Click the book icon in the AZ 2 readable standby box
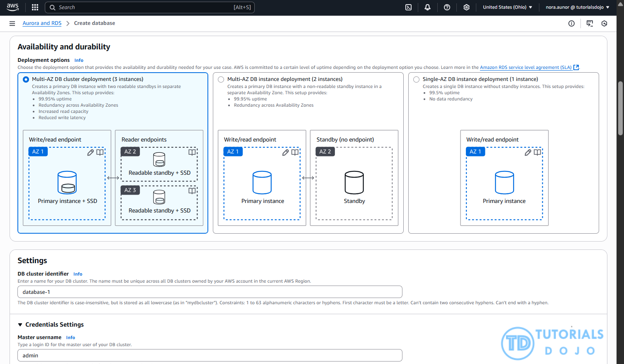 click(192, 152)
